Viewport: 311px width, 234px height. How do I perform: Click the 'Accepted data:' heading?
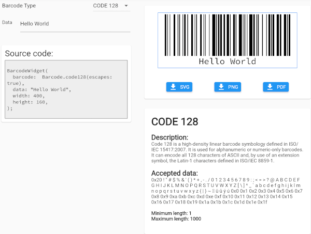coord(175,173)
